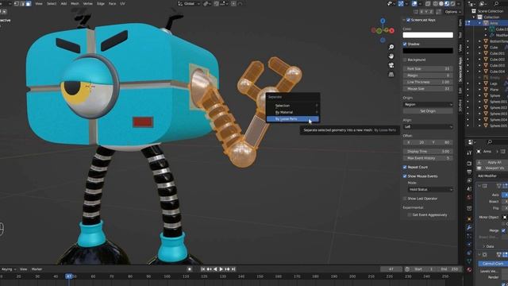The width and height of the screenshot is (508, 286).
Task: Expand the mirror modifier Data section
Action: (x=484, y=247)
